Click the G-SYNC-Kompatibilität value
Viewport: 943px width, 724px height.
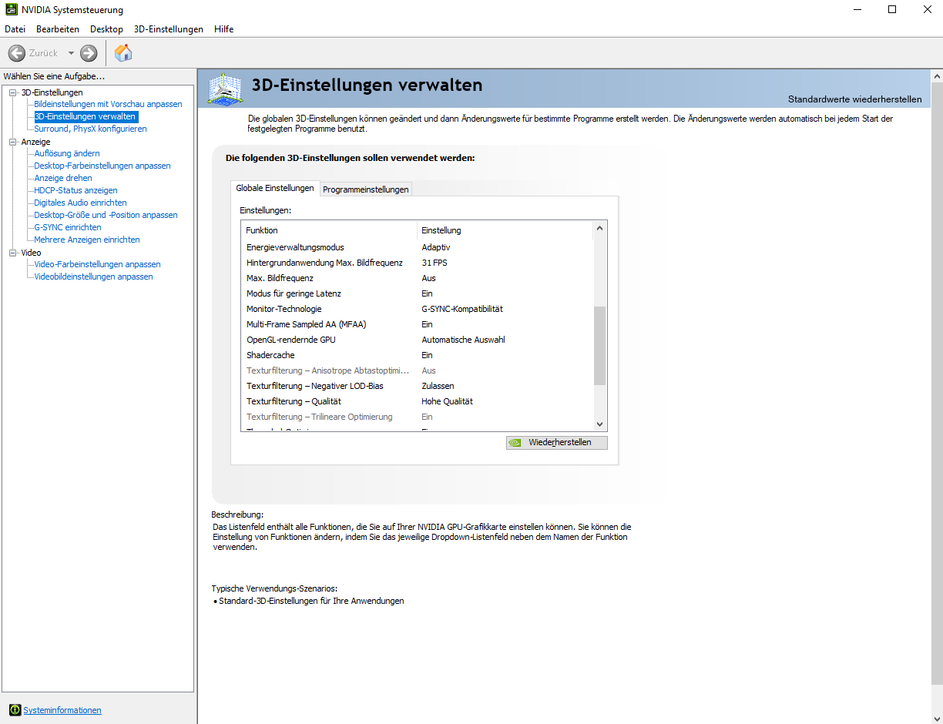(x=462, y=309)
